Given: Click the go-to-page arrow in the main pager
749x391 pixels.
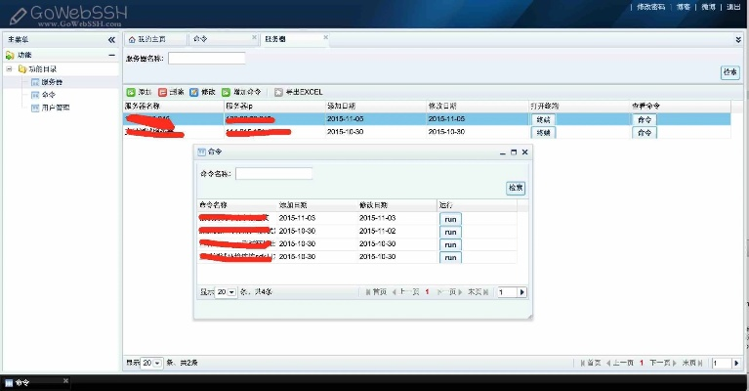Looking at the screenshot, I should [x=736, y=364].
